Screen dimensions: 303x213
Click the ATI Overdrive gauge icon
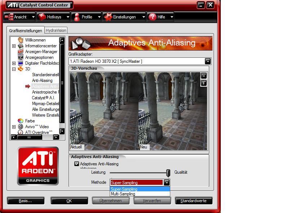(x=21, y=132)
